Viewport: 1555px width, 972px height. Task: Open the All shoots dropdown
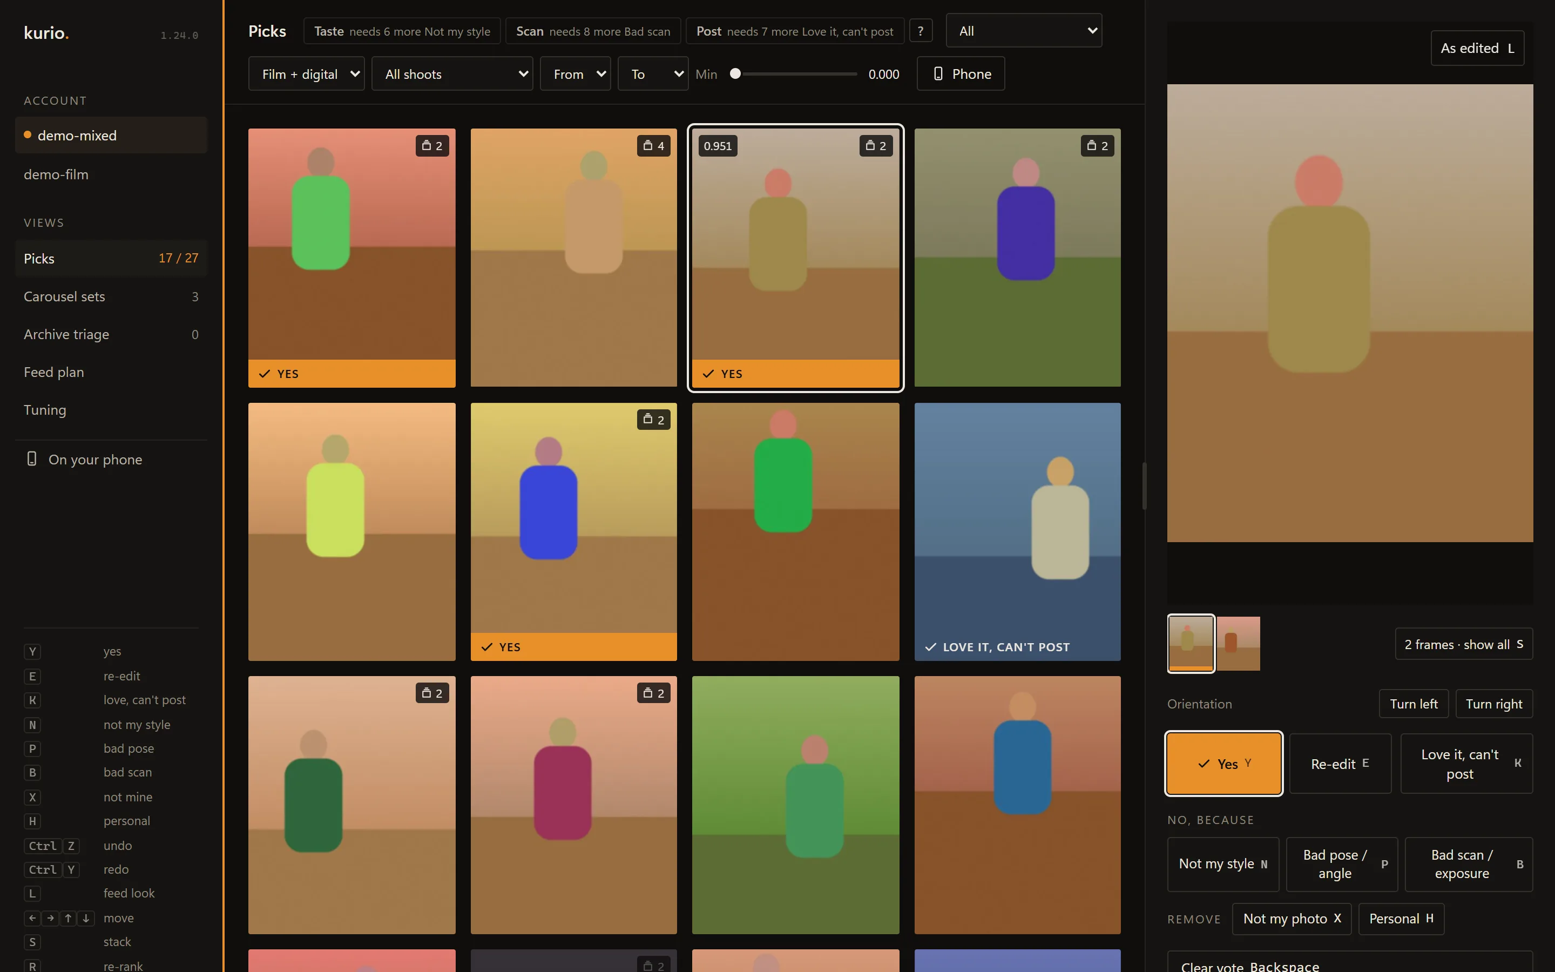coord(452,74)
